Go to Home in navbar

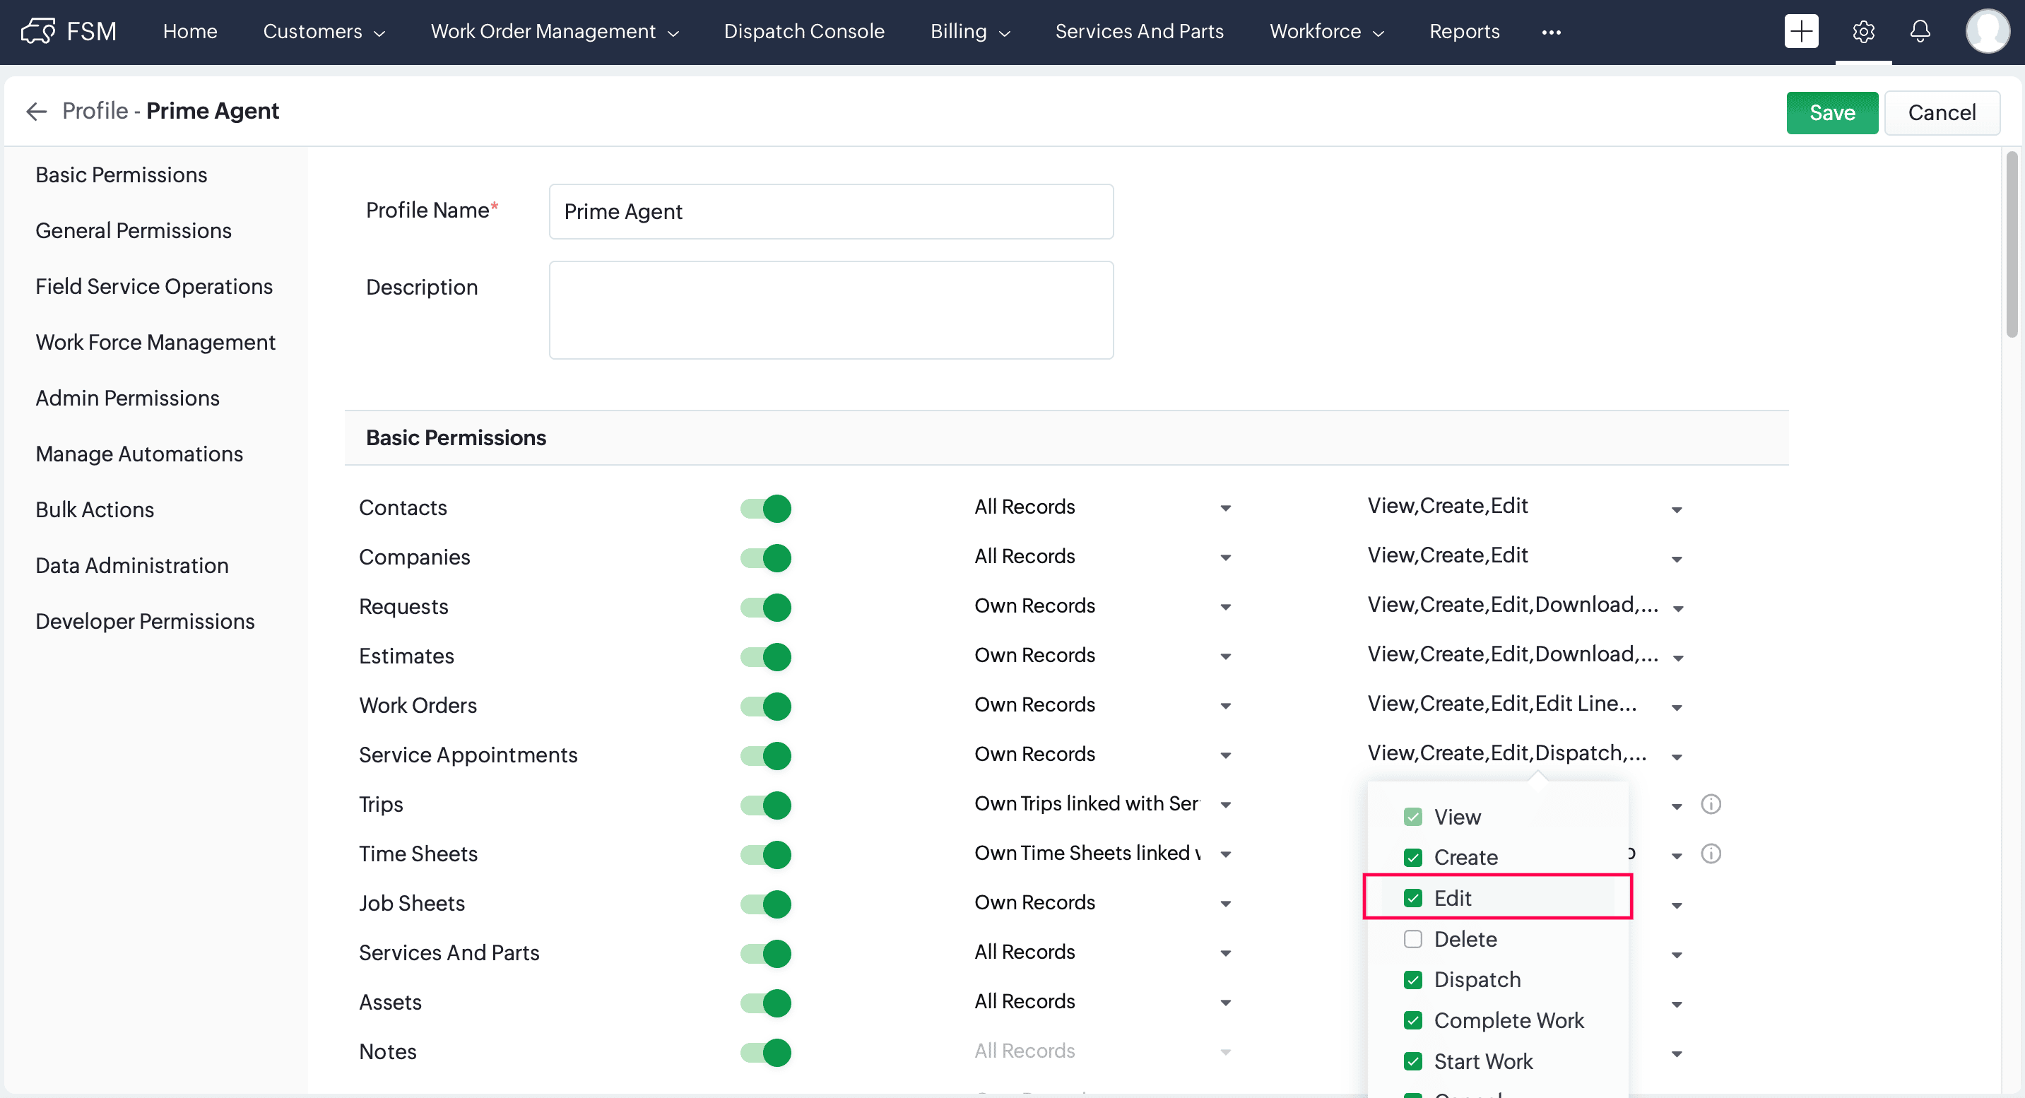(190, 31)
